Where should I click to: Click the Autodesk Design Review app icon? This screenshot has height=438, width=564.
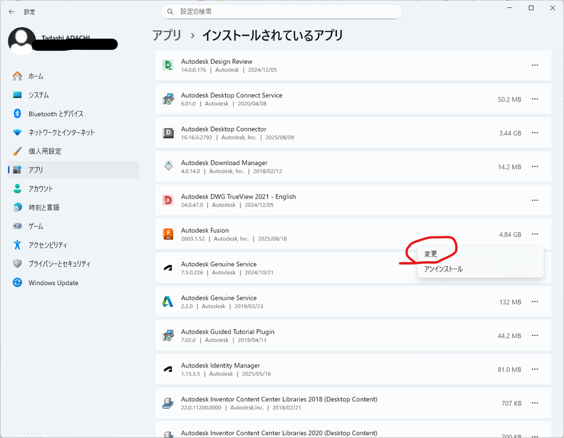(168, 65)
